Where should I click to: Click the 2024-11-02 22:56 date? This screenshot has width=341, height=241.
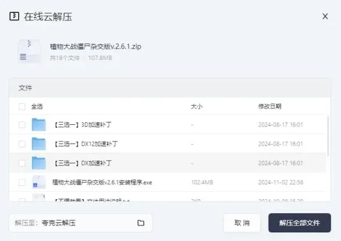280,182
